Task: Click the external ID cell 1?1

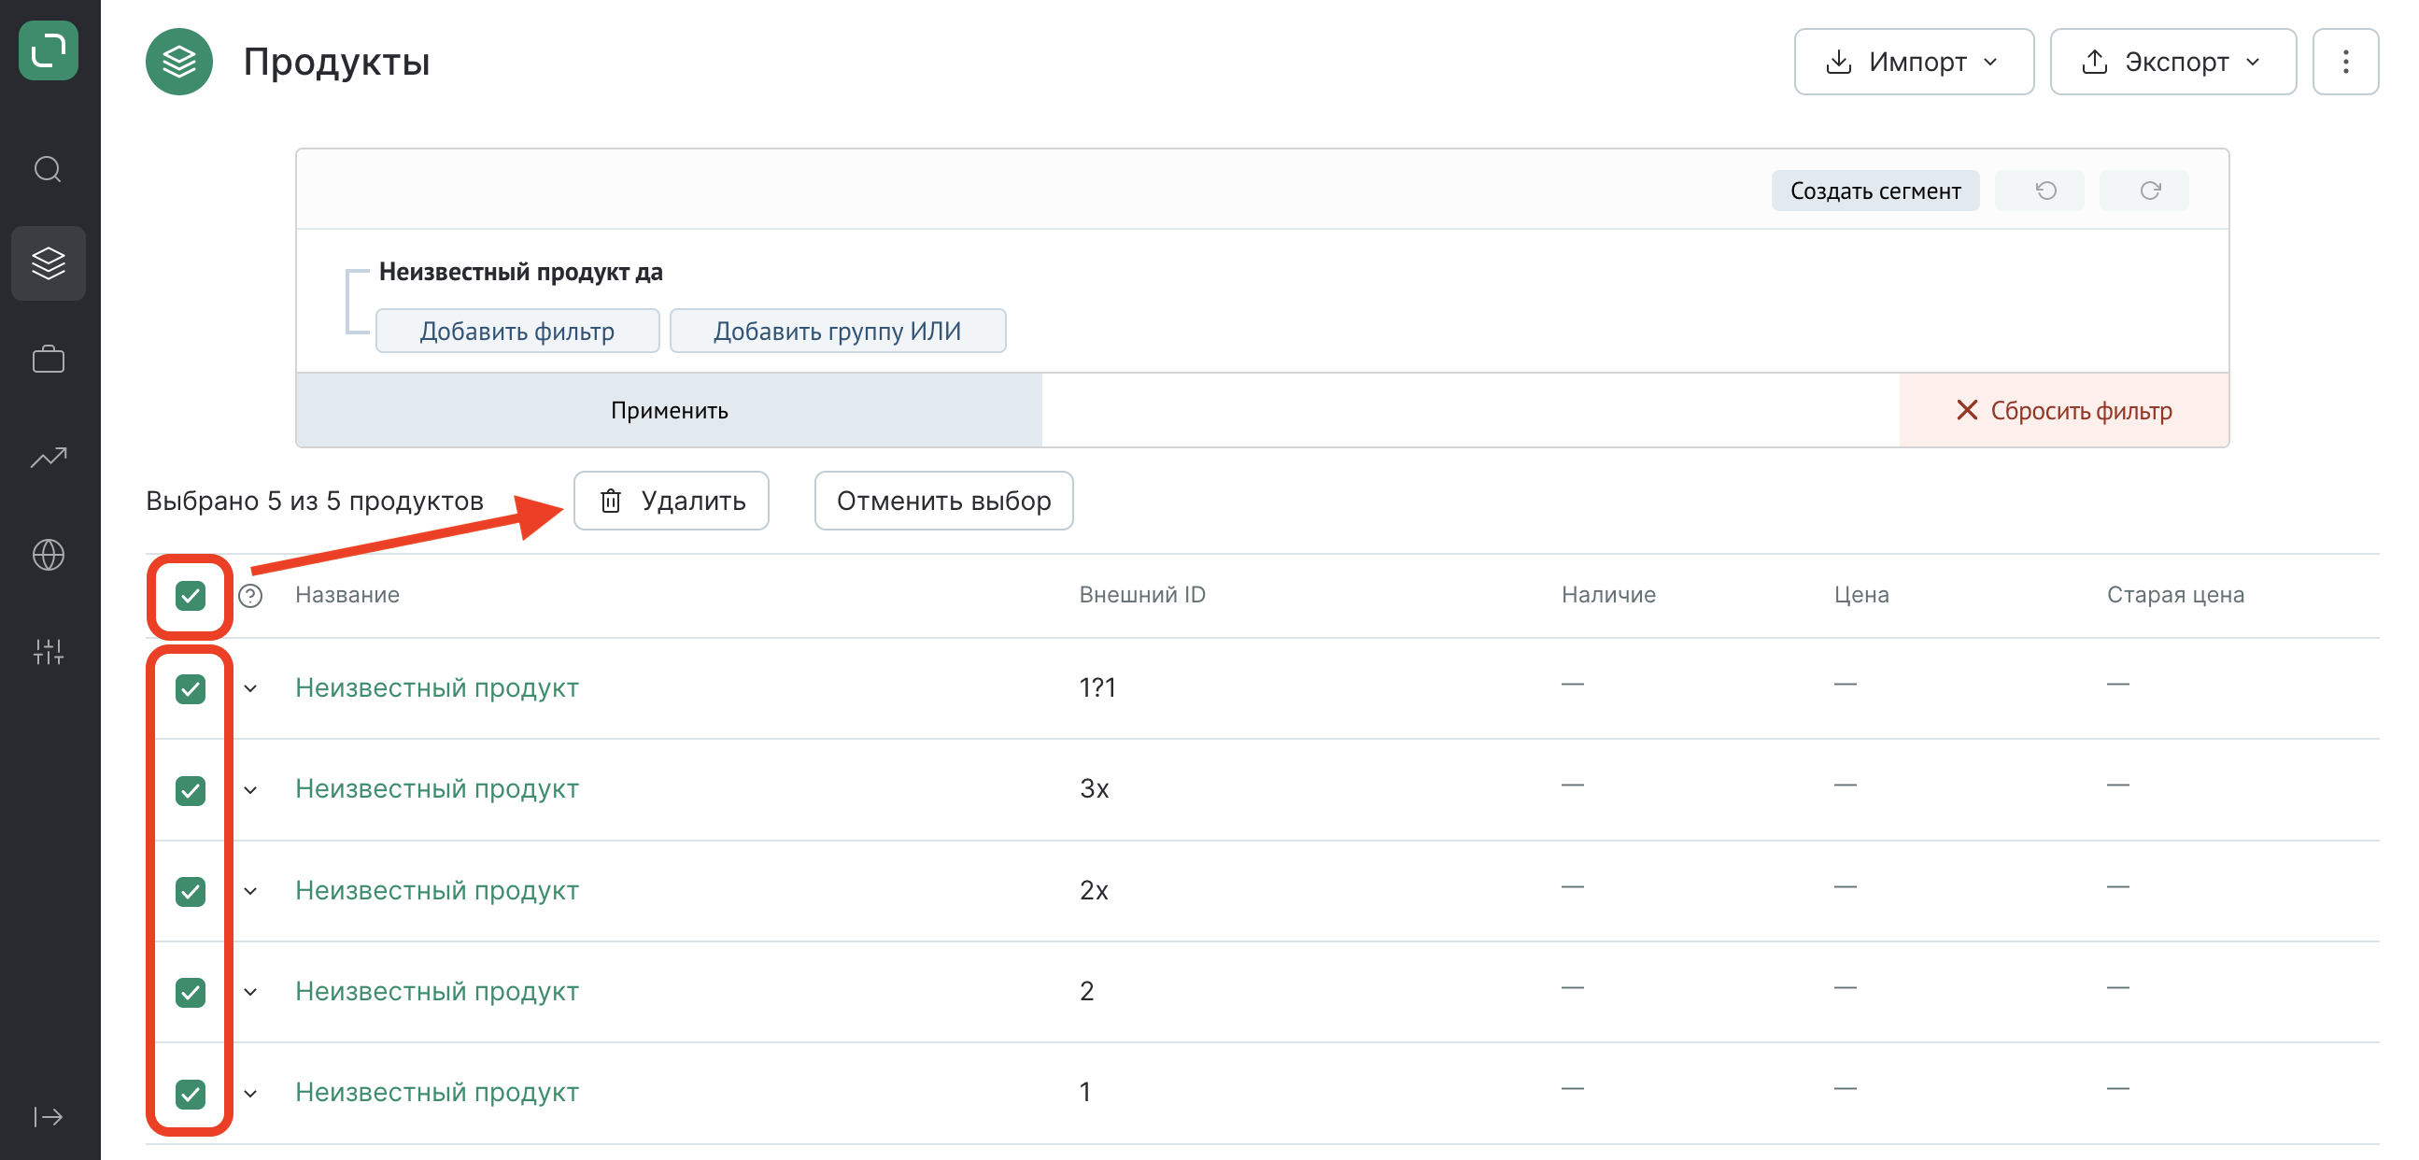Action: 1096,688
